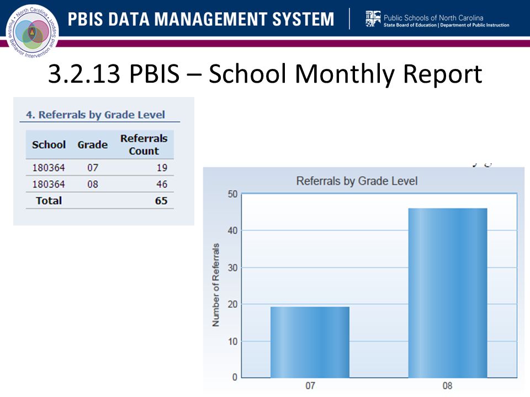Click the y-axis label 50
The height and width of the screenshot is (397, 530).
(232, 194)
